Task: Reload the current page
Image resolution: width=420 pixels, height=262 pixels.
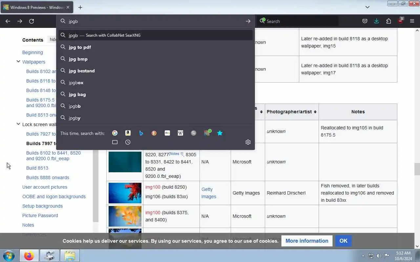Action: 31,21
